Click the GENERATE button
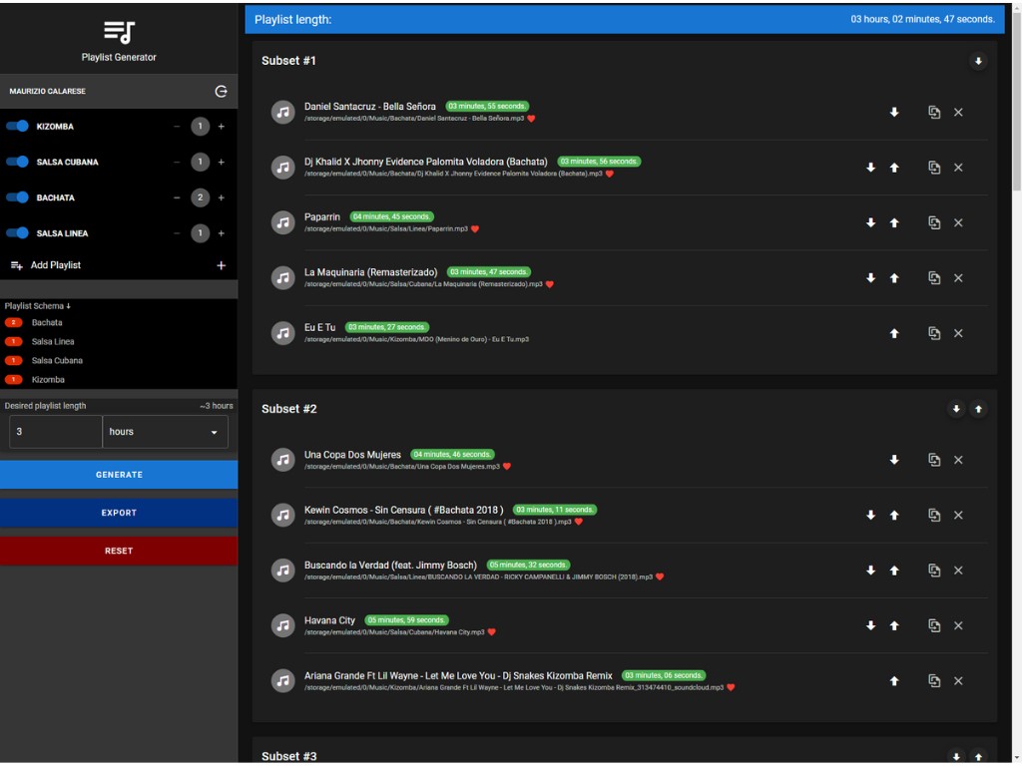Screen dimensions: 1022x766 [119, 475]
